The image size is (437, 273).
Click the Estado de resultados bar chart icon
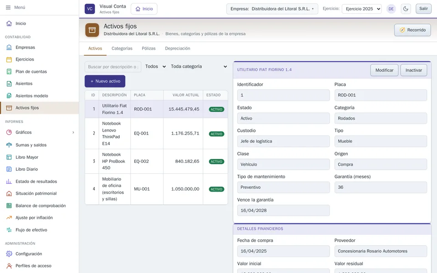(x=9, y=182)
